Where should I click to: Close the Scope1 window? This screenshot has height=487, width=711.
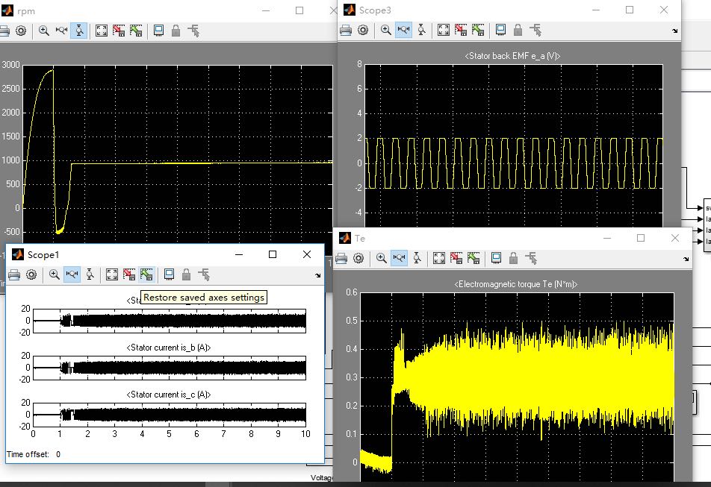(307, 254)
